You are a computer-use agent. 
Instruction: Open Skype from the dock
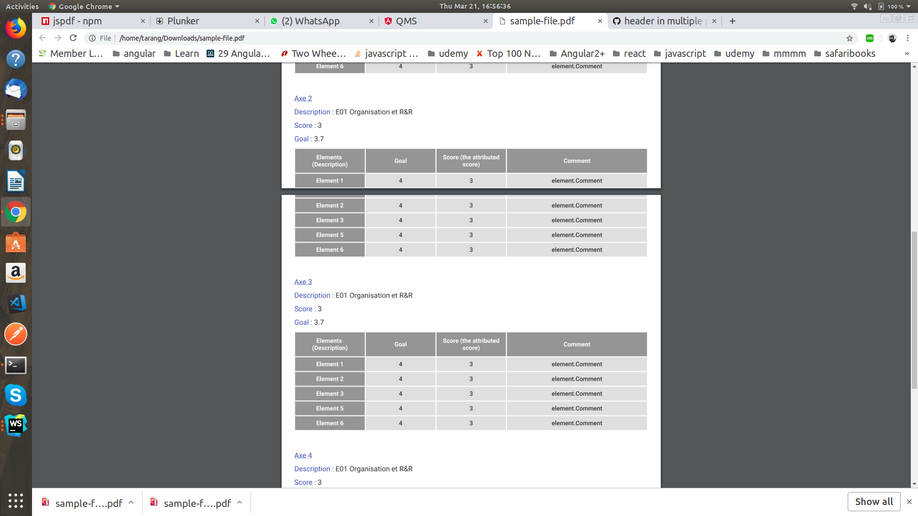point(16,396)
